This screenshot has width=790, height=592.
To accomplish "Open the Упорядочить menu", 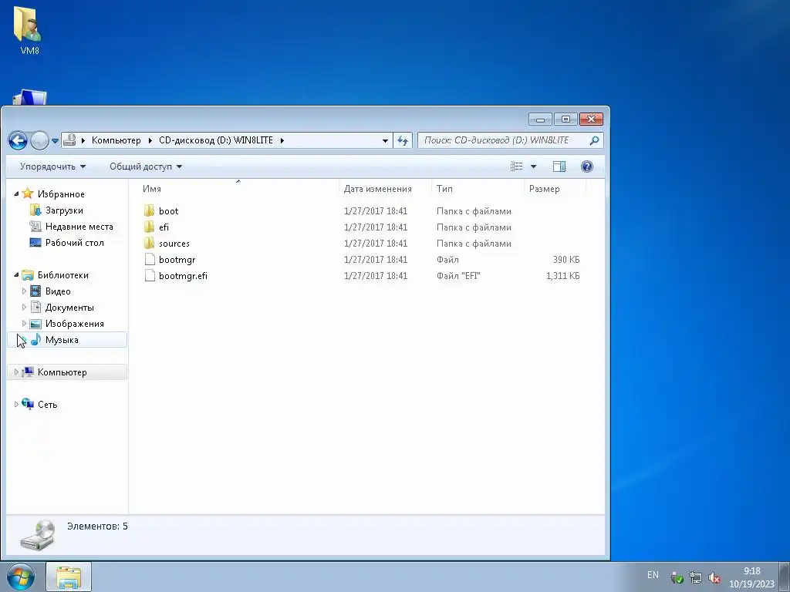I will tap(52, 166).
